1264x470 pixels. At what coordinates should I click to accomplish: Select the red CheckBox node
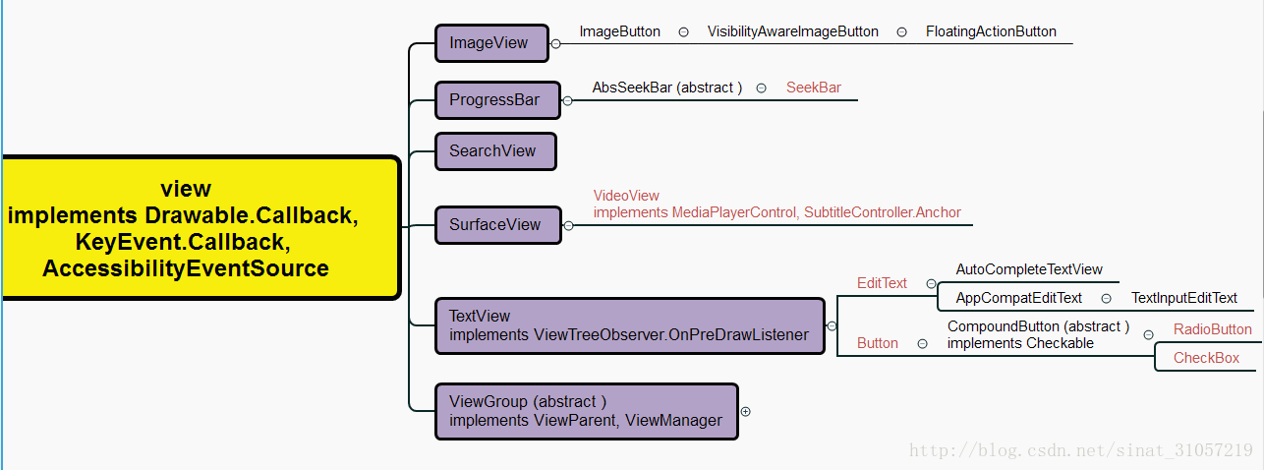tap(1206, 358)
